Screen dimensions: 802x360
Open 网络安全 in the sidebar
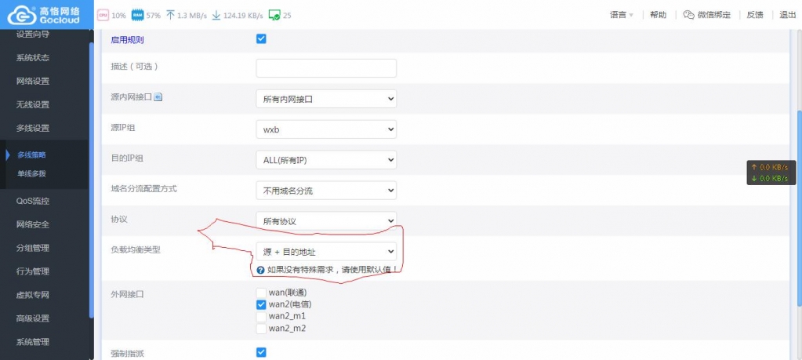pos(33,224)
